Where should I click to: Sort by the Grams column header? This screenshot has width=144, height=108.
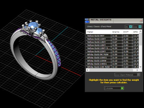pos(117,32)
